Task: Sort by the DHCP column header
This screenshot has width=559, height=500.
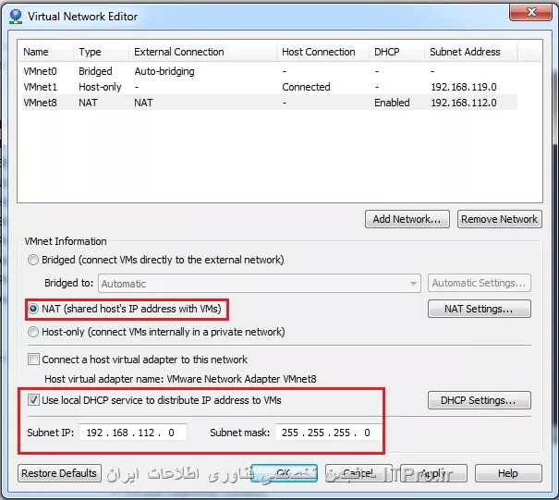Action: click(396, 52)
